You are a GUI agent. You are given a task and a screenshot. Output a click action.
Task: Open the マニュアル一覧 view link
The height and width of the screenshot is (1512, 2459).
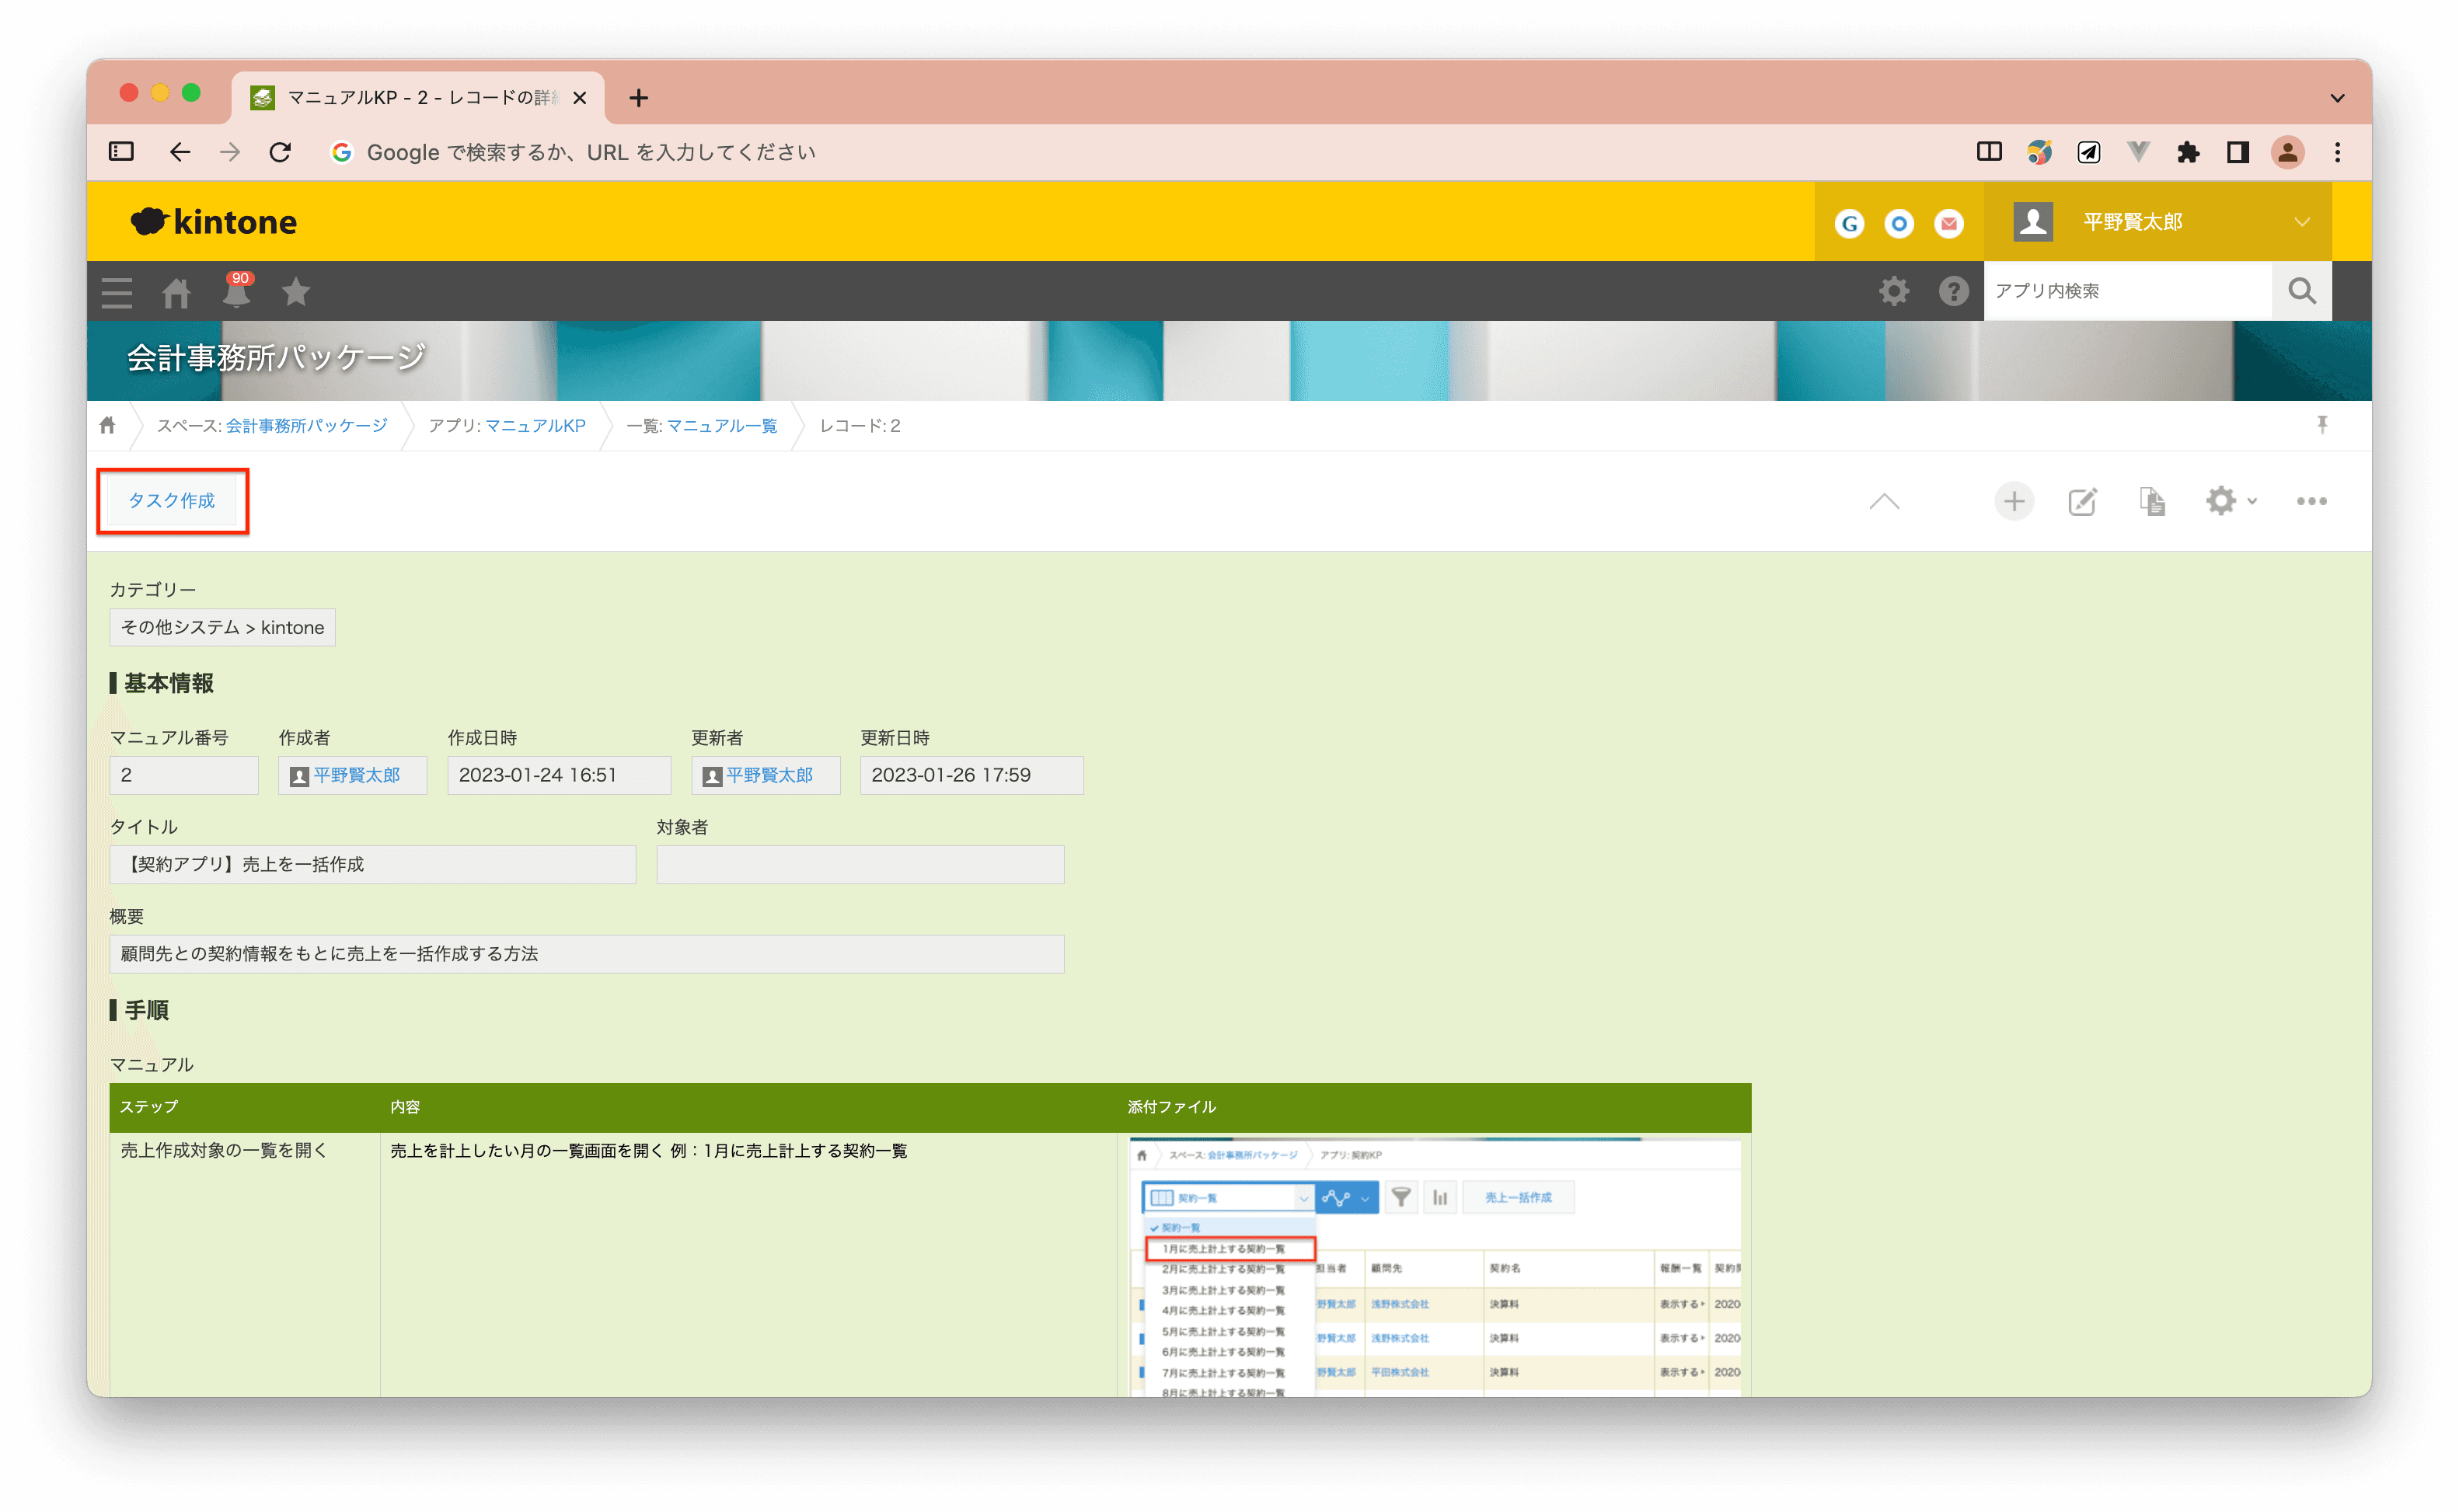[722, 426]
